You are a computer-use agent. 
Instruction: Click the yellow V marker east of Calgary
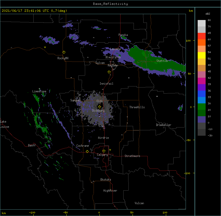[x=110, y=150]
